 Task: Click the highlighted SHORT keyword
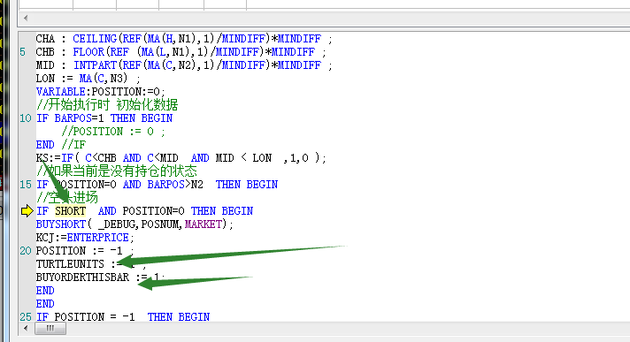tap(70, 211)
